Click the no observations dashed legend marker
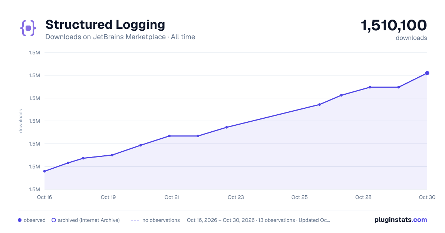The width and height of the screenshot is (445, 233). (135, 220)
